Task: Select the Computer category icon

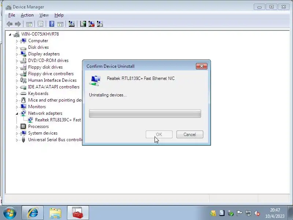Action: tap(23, 41)
